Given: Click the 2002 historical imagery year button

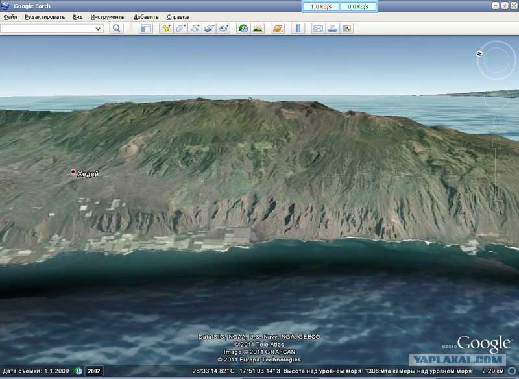Looking at the screenshot, I should (94, 371).
